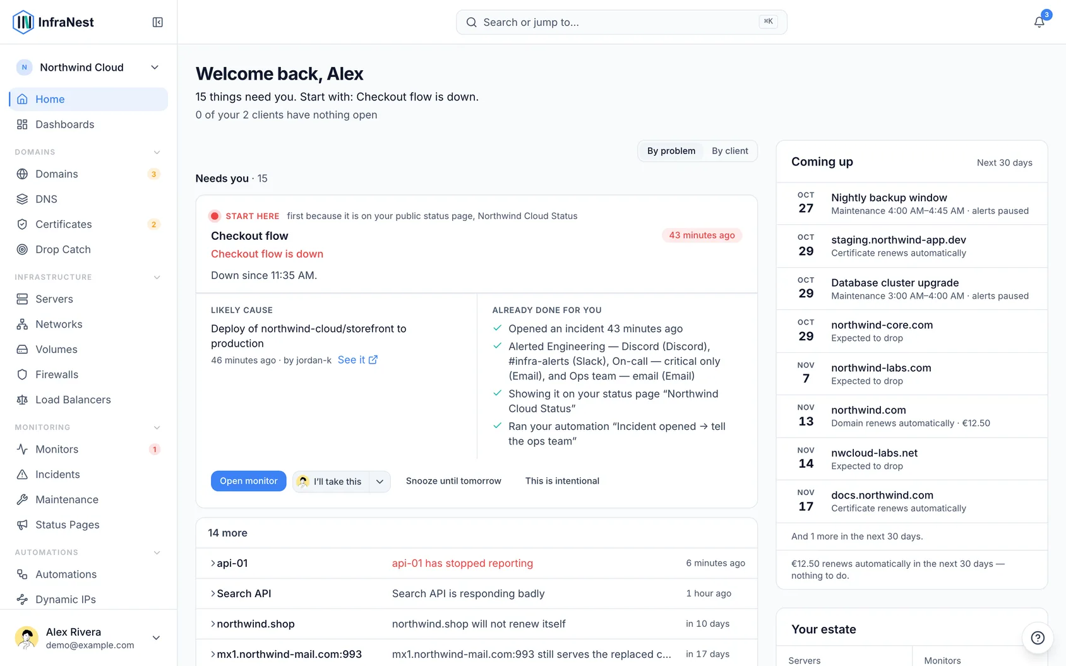Viewport: 1066px width, 666px height.
Task: Open Northwind Cloud workspace switcher
Action: click(x=88, y=68)
